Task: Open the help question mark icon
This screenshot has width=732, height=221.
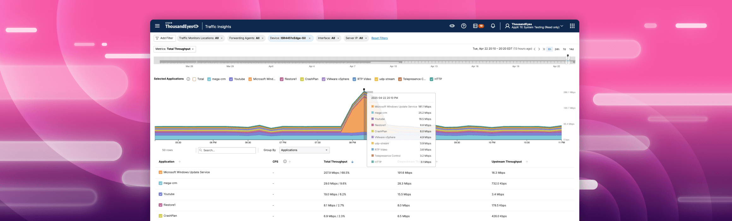Action: click(x=463, y=26)
